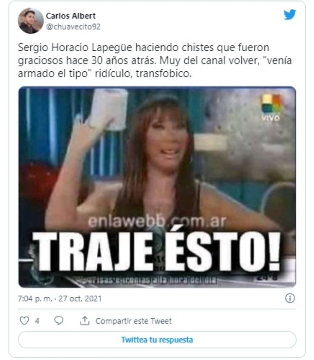Open the 7:04 p. m. 27 oct. 2021 timestamp

pos(60,298)
